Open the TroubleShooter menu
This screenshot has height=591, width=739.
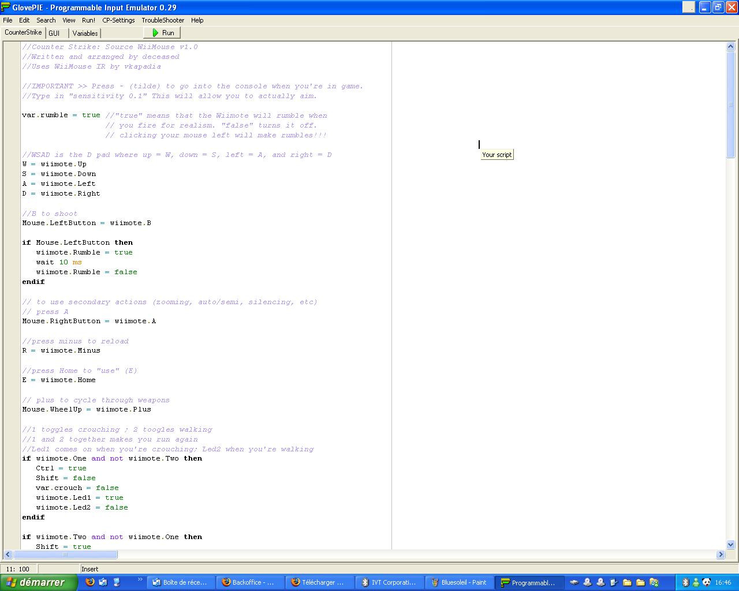coord(163,20)
